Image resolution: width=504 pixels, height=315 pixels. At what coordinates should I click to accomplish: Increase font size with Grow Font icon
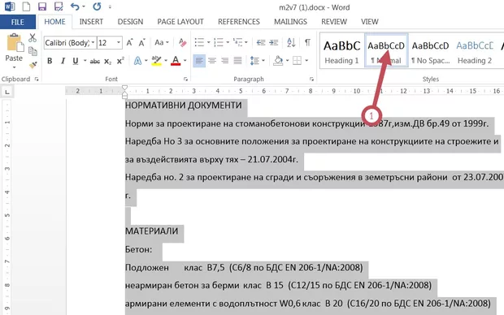pos(129,42)
